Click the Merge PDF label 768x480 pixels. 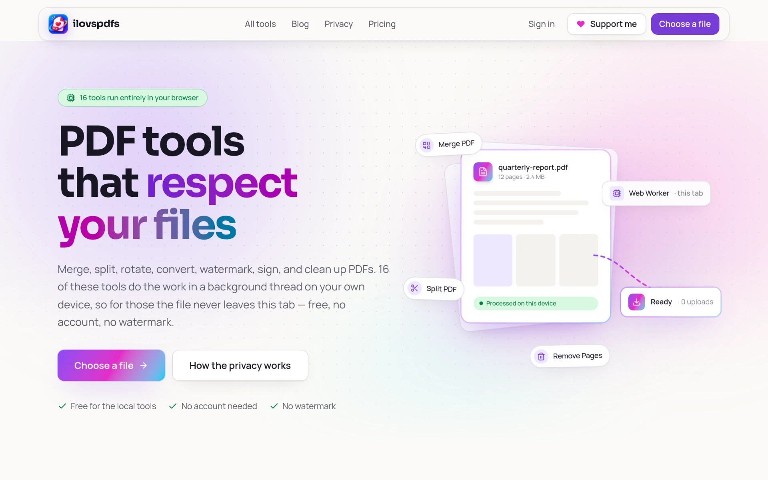[x=456, y=144]
